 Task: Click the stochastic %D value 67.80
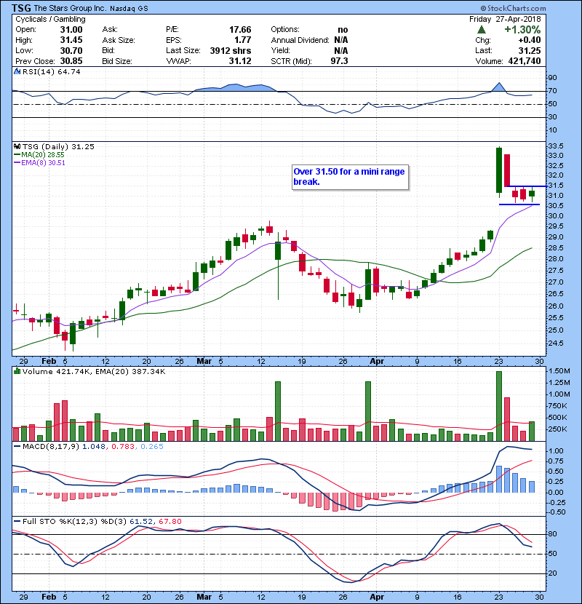click(170, 521)
